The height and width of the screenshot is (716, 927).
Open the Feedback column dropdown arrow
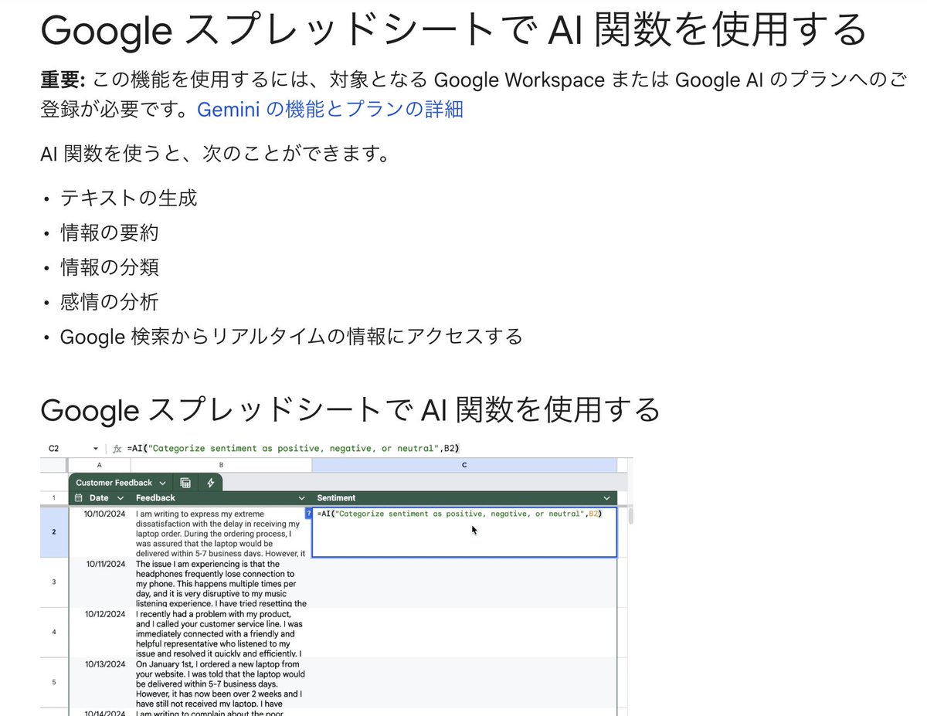(x=303, y=498)
